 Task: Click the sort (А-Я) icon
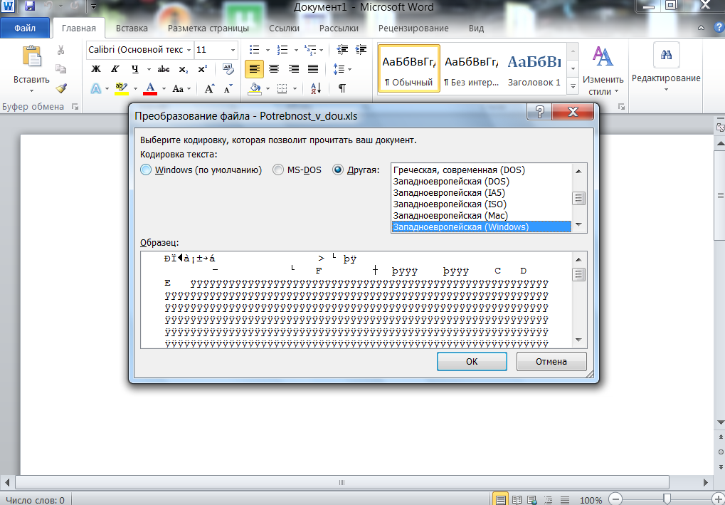316,88
